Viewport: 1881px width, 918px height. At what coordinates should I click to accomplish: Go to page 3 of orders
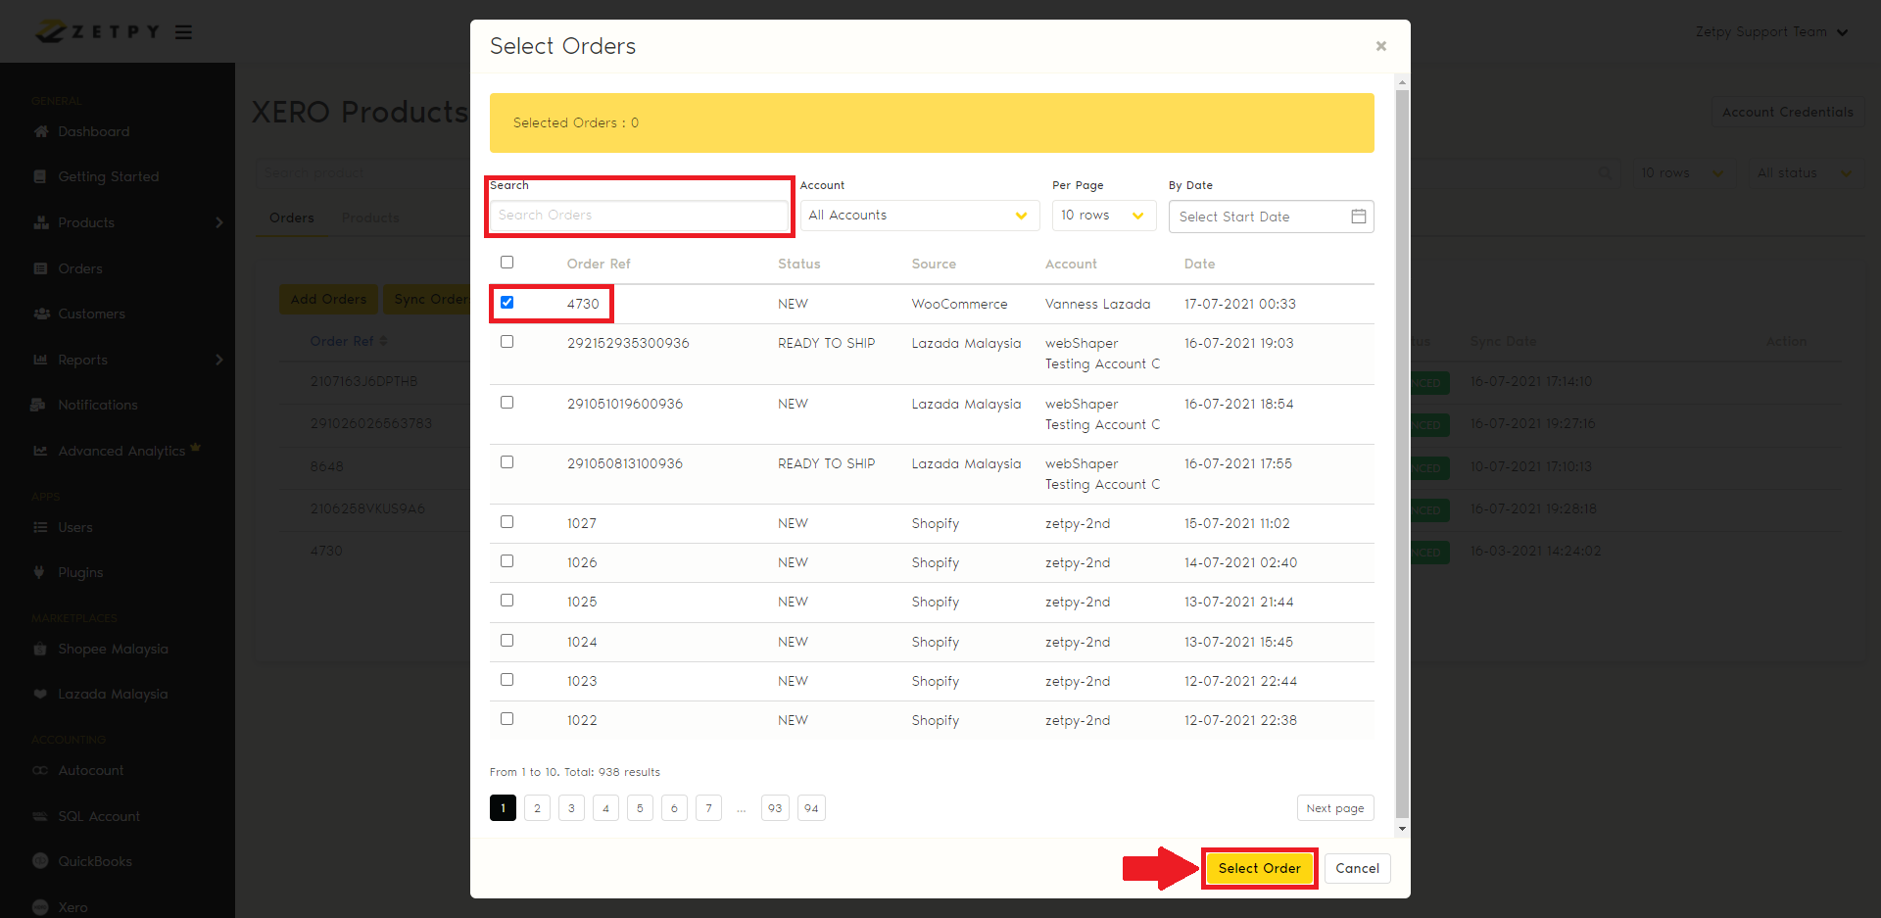tap(571, 808)
